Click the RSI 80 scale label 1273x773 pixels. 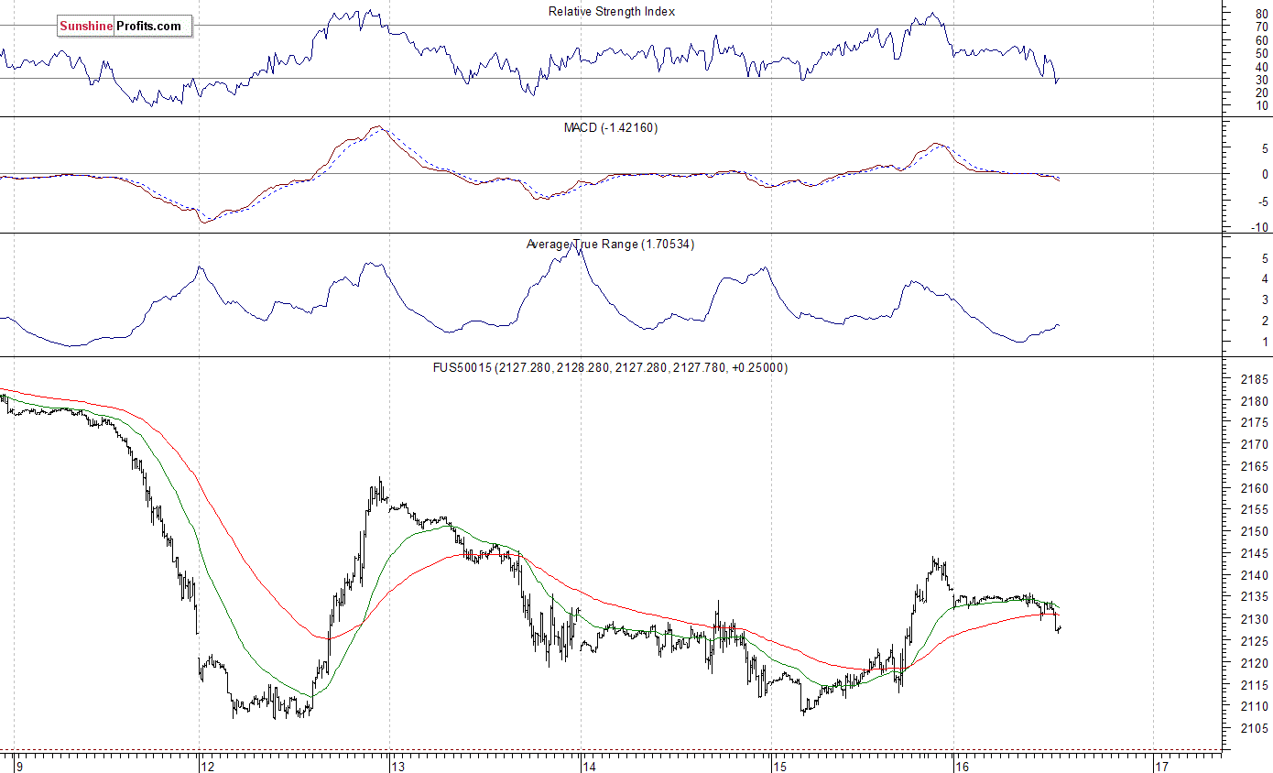coord(1260,14)
